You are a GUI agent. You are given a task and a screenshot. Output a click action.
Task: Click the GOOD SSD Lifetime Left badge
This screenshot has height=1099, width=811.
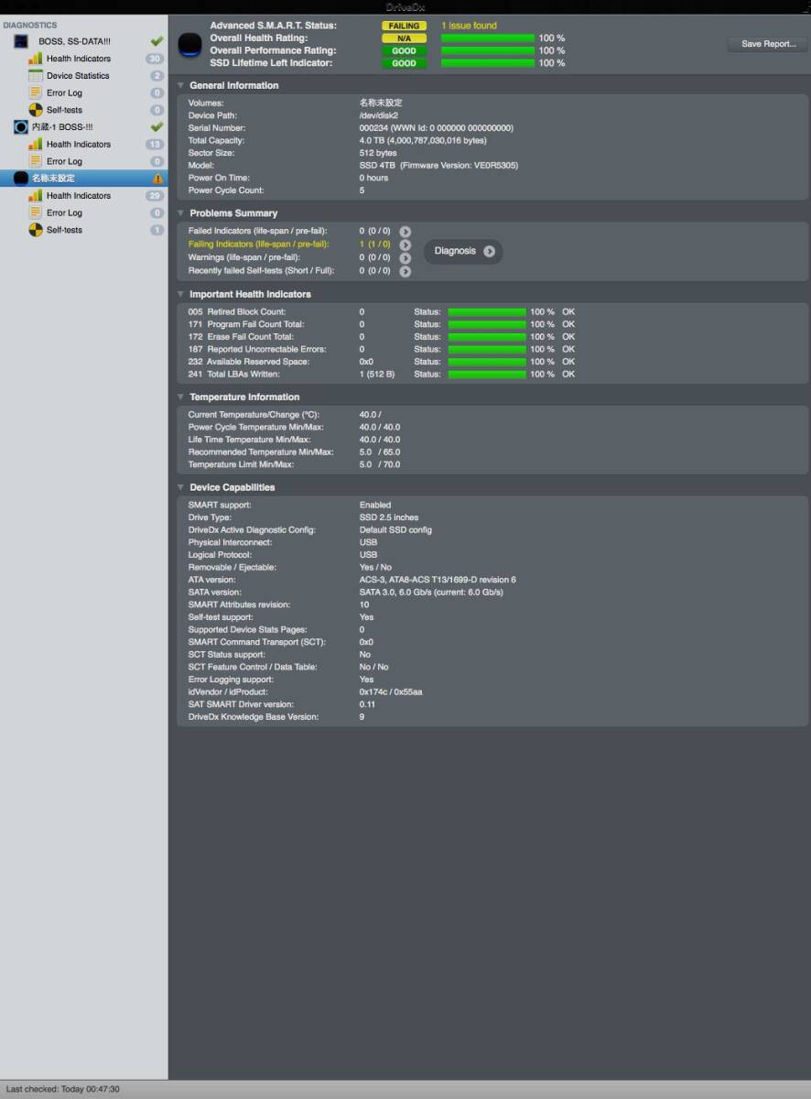(x=404, y=63)
